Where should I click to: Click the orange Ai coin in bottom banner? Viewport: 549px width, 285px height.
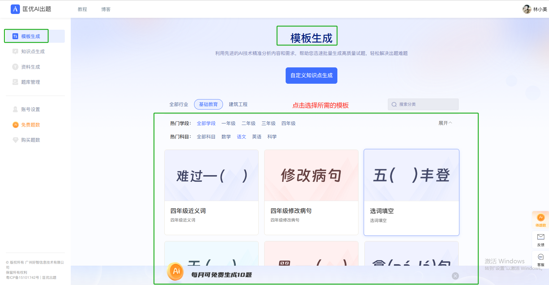[175, 271]
